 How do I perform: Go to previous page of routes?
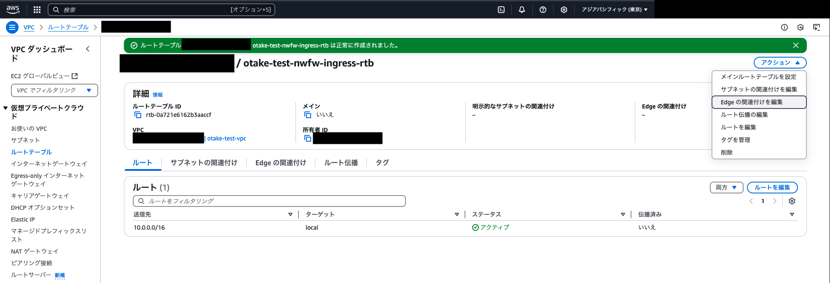751,201
